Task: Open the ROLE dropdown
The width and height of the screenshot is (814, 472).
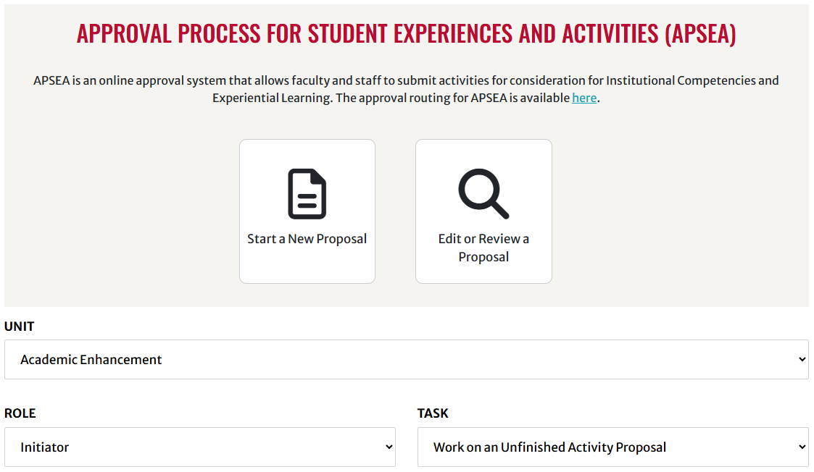Action: (200, 447)
